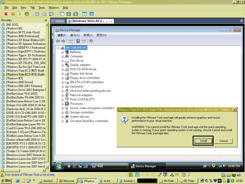Open the 操作(A) menu in Device Manager
Viewport: 245px width, 184px height.
pos(75,35)
